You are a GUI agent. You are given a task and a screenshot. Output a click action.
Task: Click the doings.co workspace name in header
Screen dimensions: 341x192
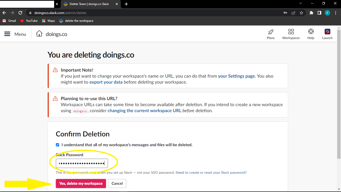pos(56,34)
